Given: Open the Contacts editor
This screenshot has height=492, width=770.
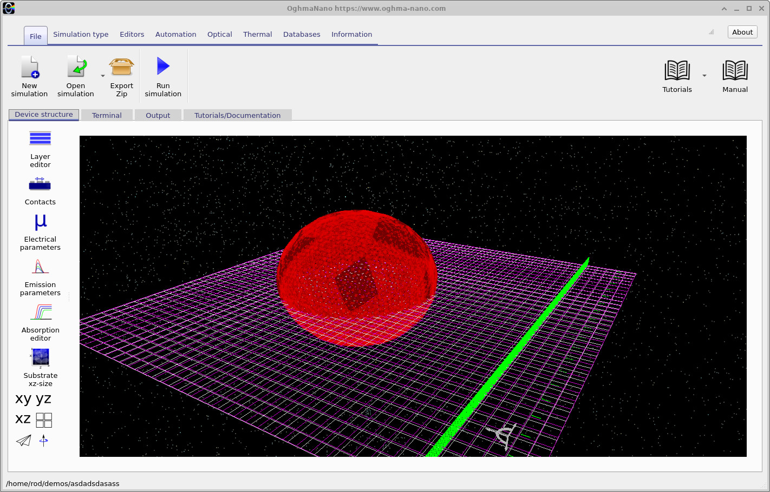Looking at the screenshot, I should (40, 191).
